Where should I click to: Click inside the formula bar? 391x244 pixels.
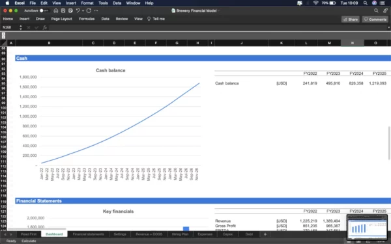(217, 27)
